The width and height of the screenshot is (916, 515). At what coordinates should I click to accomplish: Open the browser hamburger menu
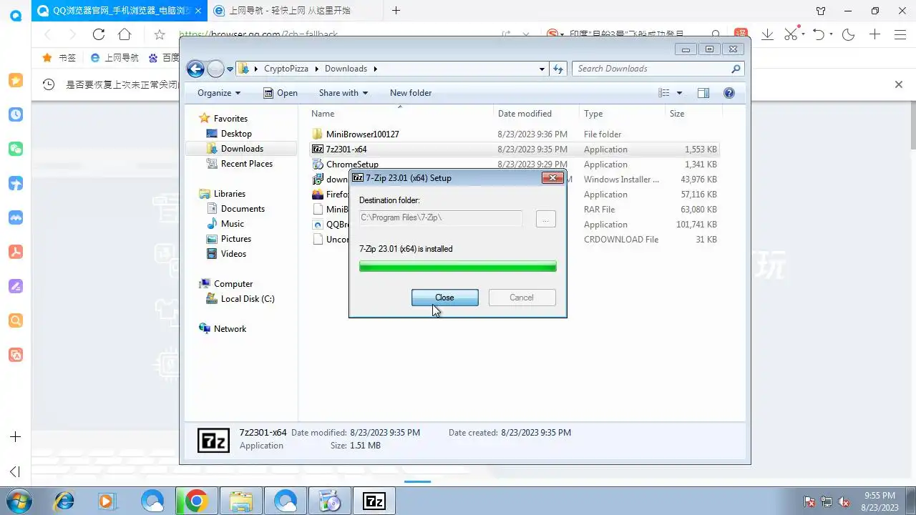900,34
